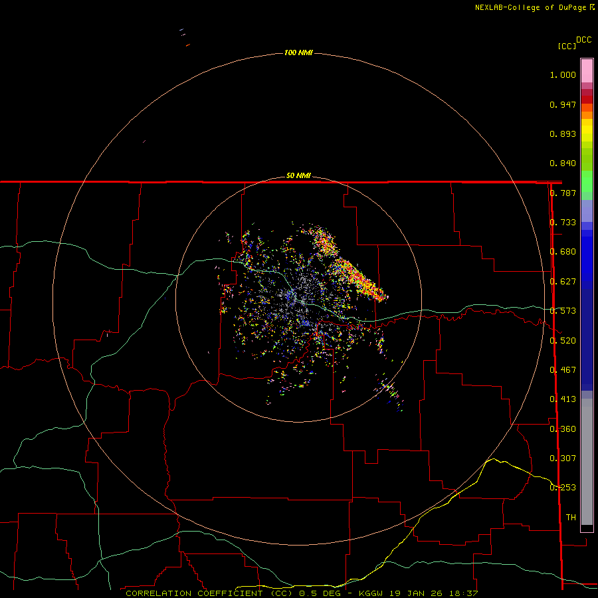The image size is (598, 598).
Task: Pick the red swatch on the color bar
Action: pyautogui.click(x=587, y=100)
